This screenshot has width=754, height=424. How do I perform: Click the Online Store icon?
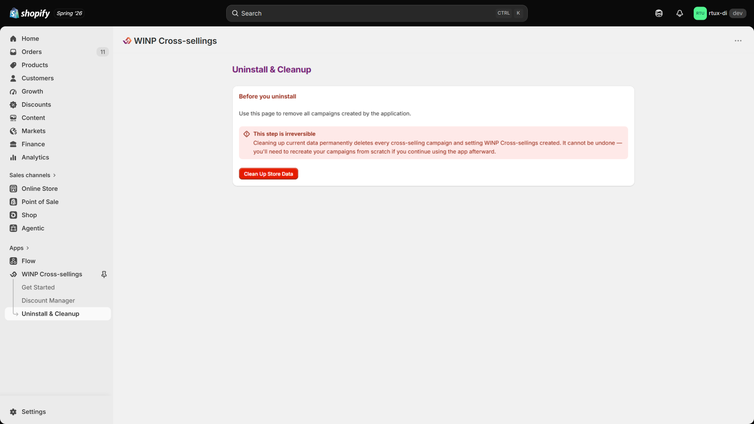[x=13, y=188]
